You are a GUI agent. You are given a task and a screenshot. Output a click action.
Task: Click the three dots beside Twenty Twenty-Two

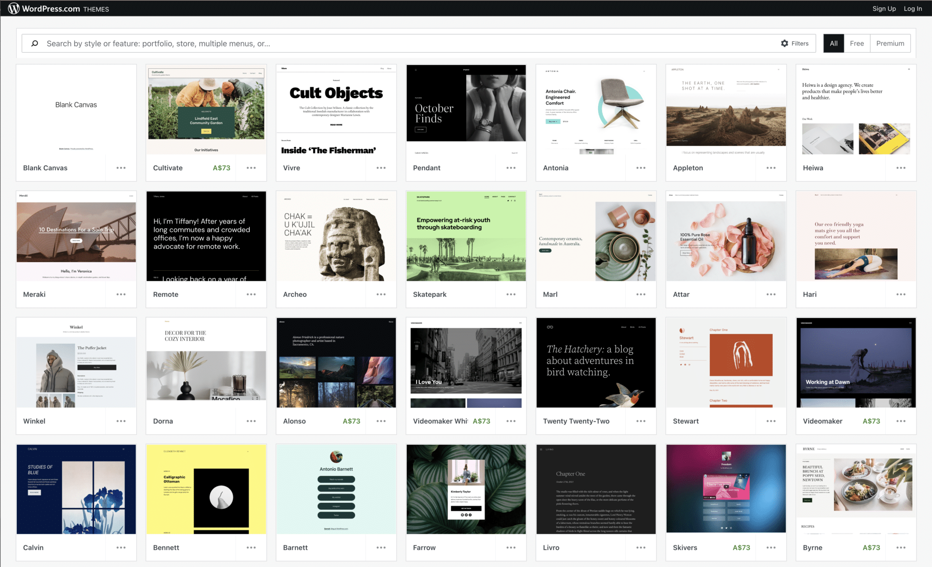(x=641, y=421)
